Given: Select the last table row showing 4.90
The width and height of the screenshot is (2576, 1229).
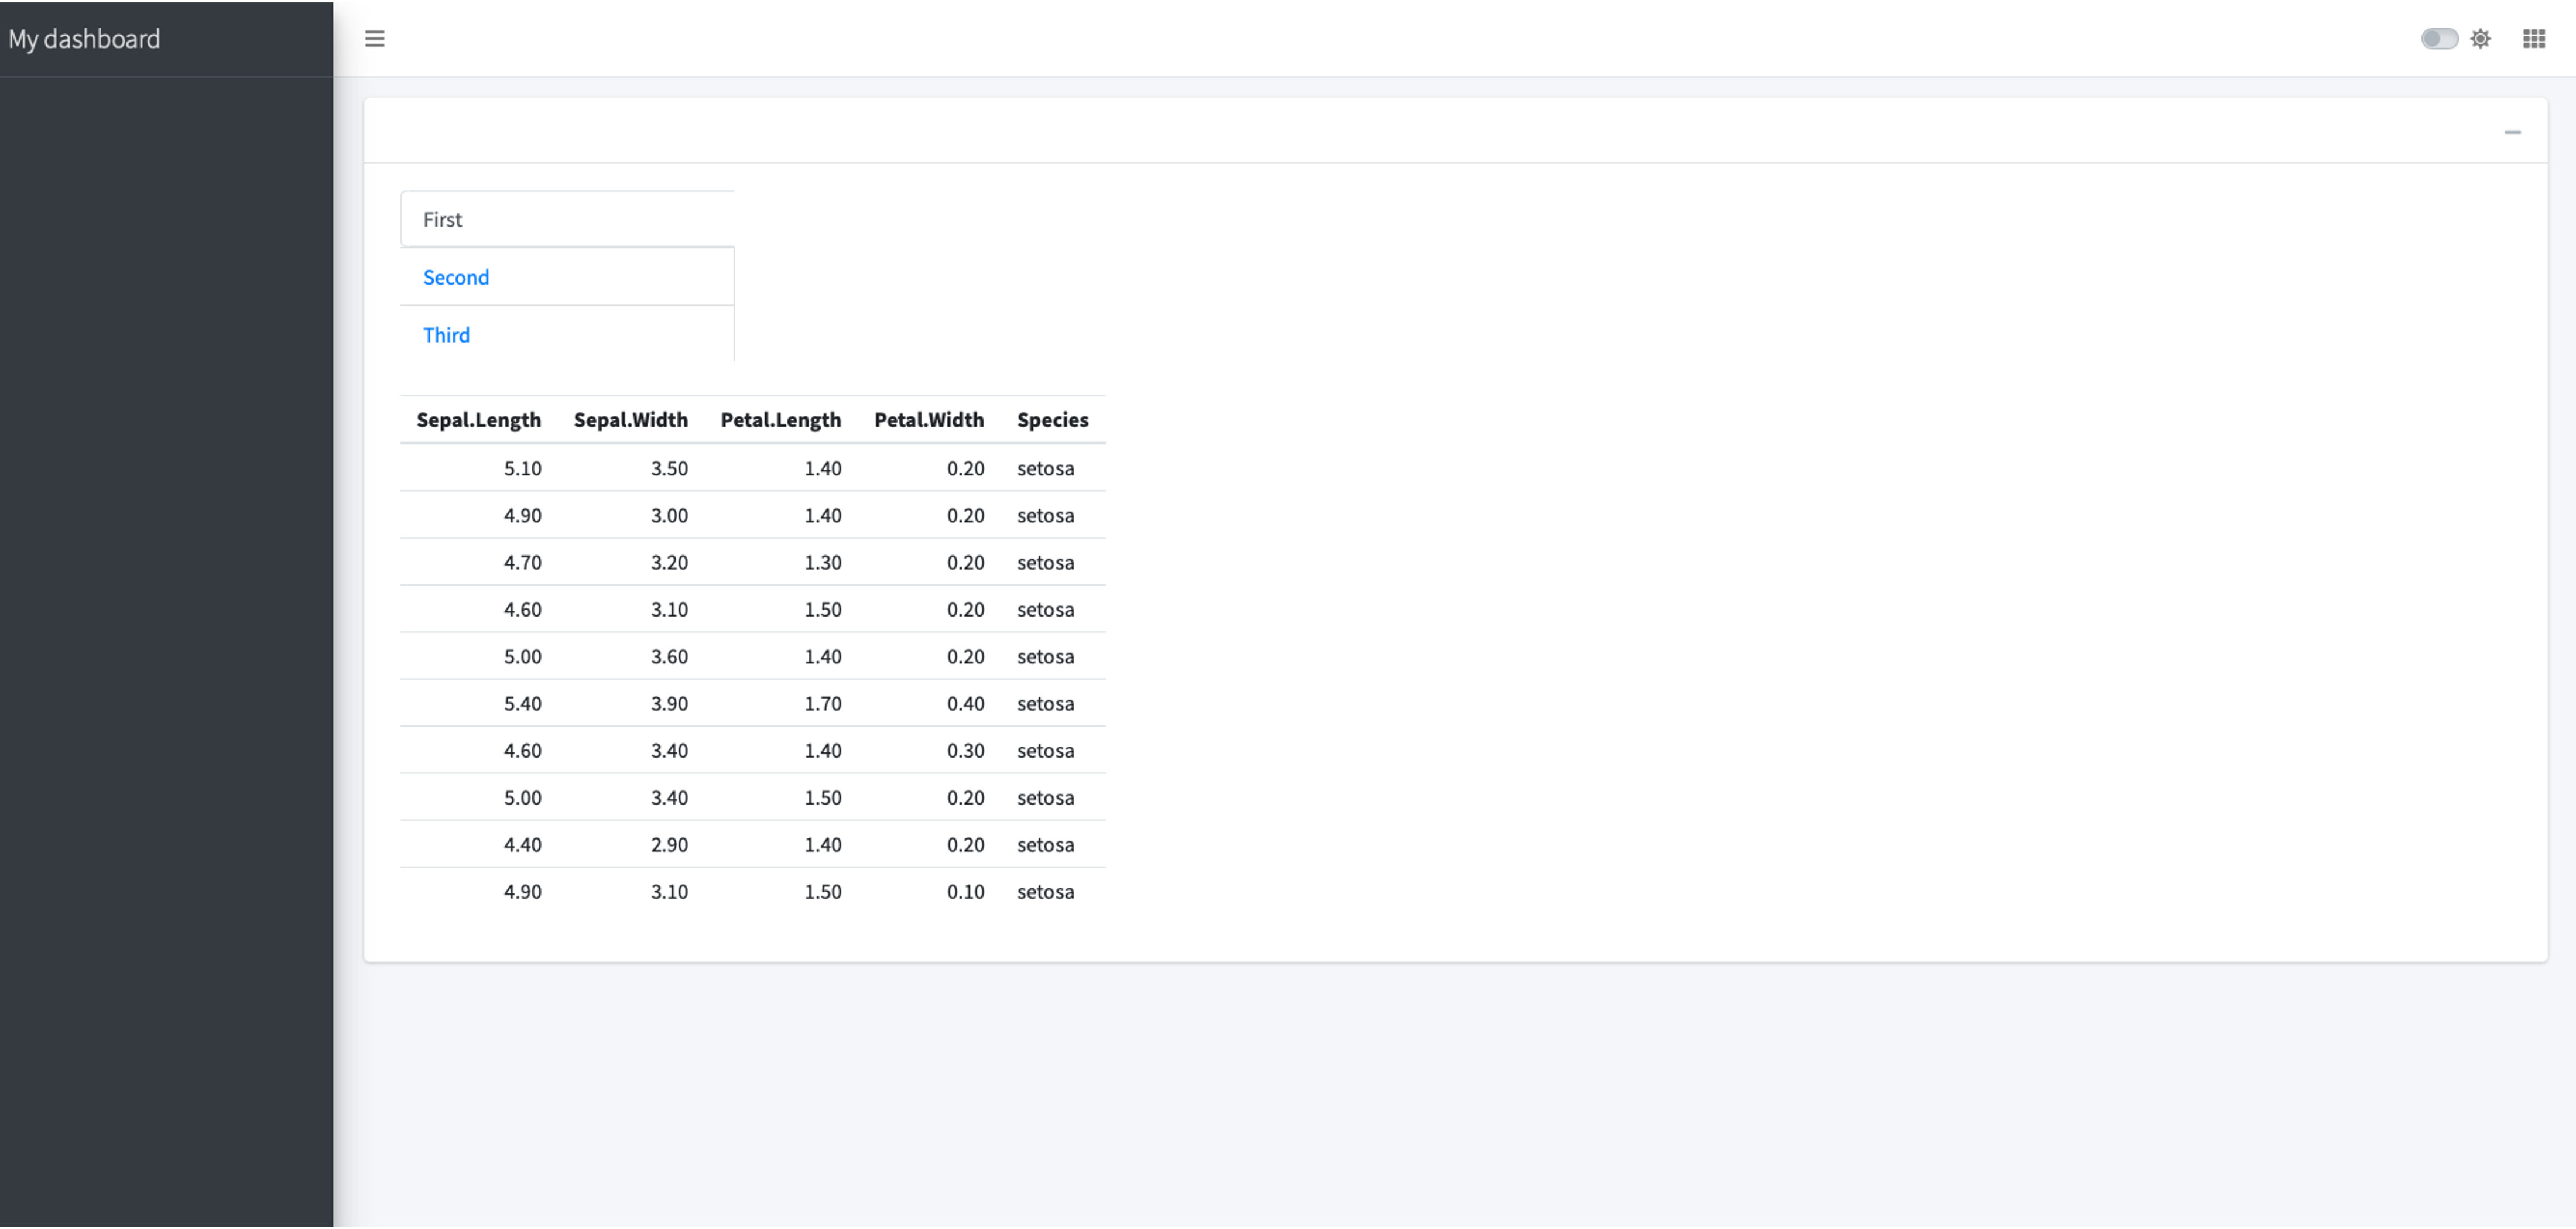Looking at the screenshot, I should coord(750,891).
